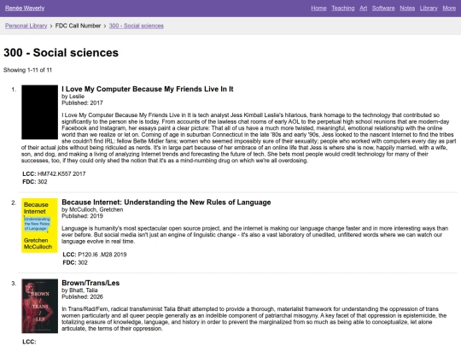Click the Brown/Trans/Les book cover image

39,306
